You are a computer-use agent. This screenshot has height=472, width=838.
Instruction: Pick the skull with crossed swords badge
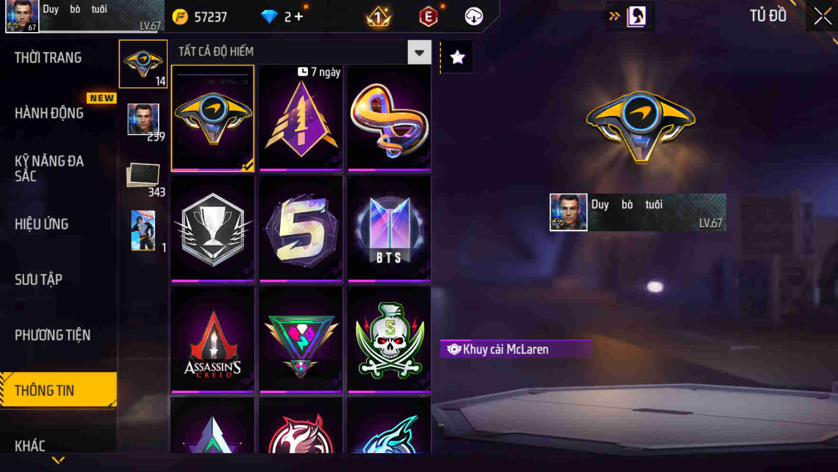click(x=389, y=340)
